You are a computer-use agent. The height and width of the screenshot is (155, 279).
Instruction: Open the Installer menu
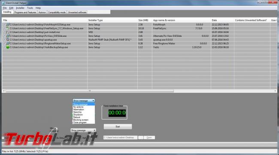[x=20, y=8]
